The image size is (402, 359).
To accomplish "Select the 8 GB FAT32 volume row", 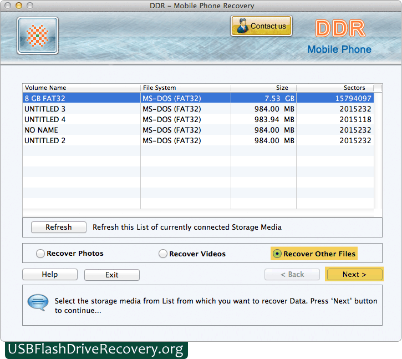I will pyautogui.click(x=198, y=98).
